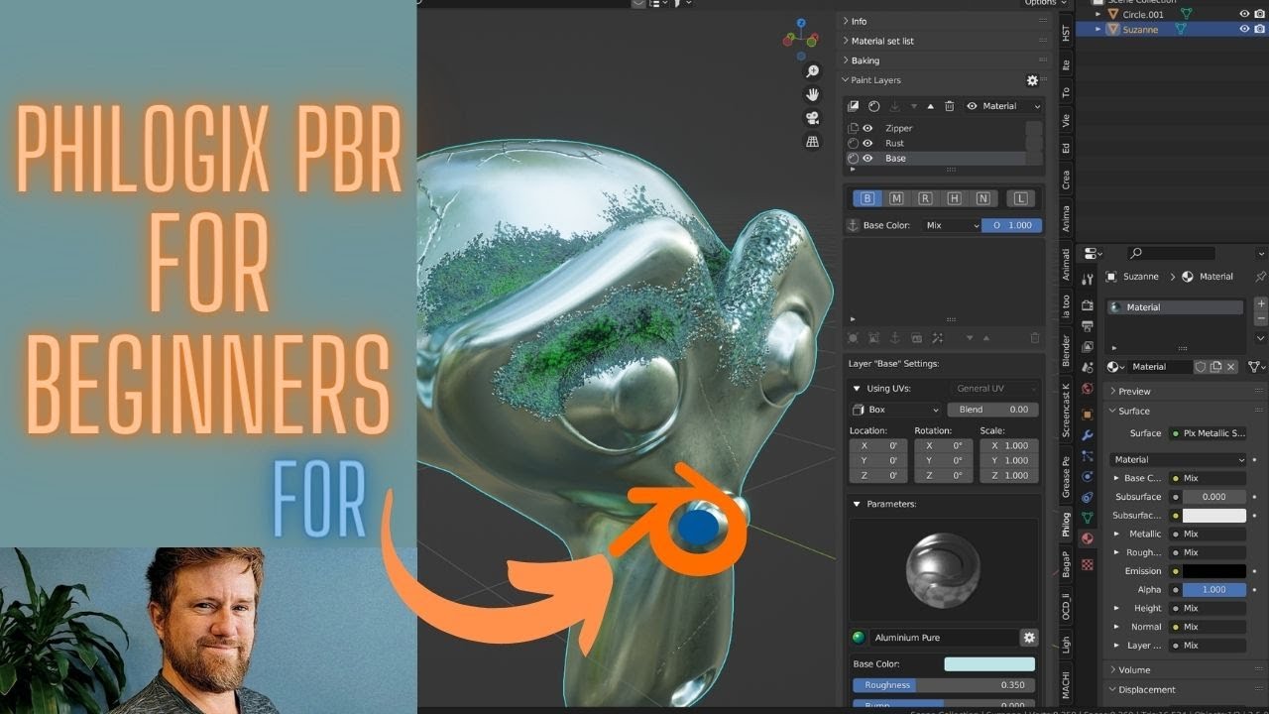Open the MACHI sidebar tab

pyautogui.click(x=1066, y=685)
